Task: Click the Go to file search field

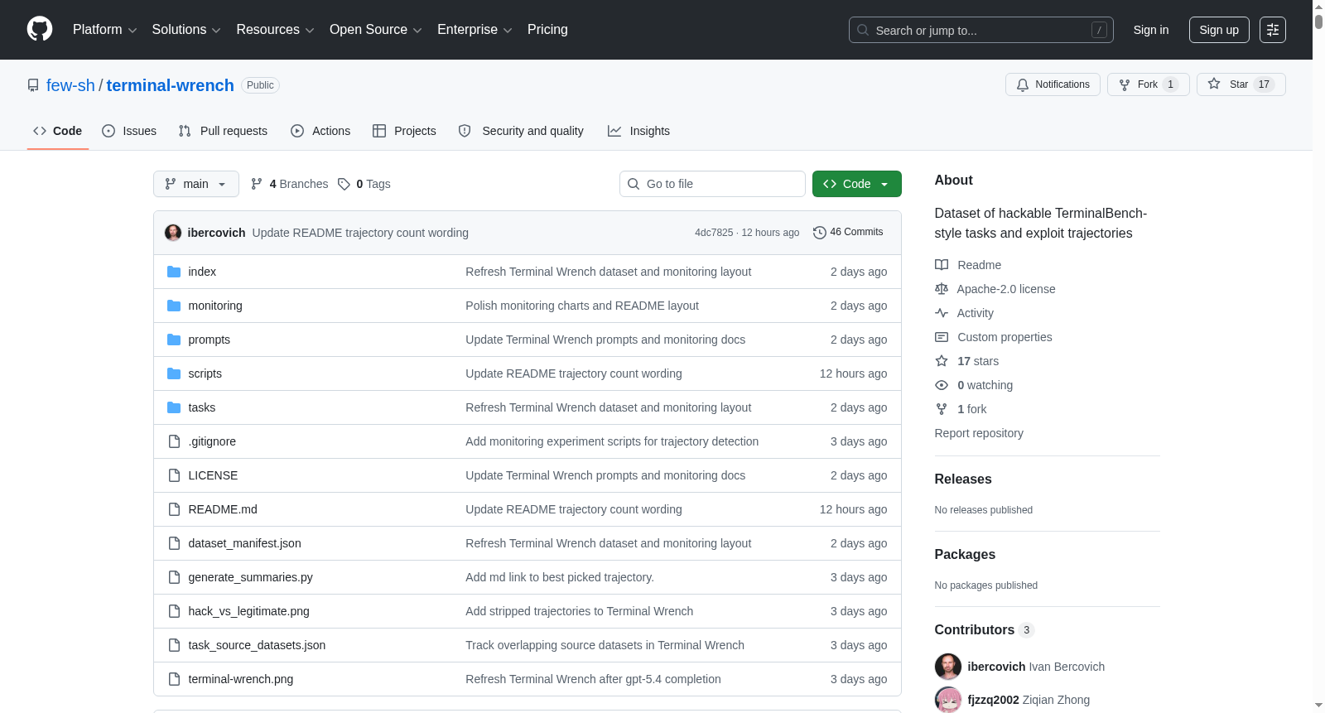Action: click(712, 184)
